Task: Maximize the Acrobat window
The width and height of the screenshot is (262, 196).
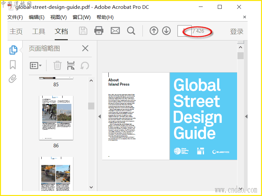Action: click(220, 7)
